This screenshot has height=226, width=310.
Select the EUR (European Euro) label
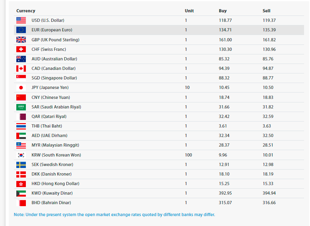pos(52,30)
